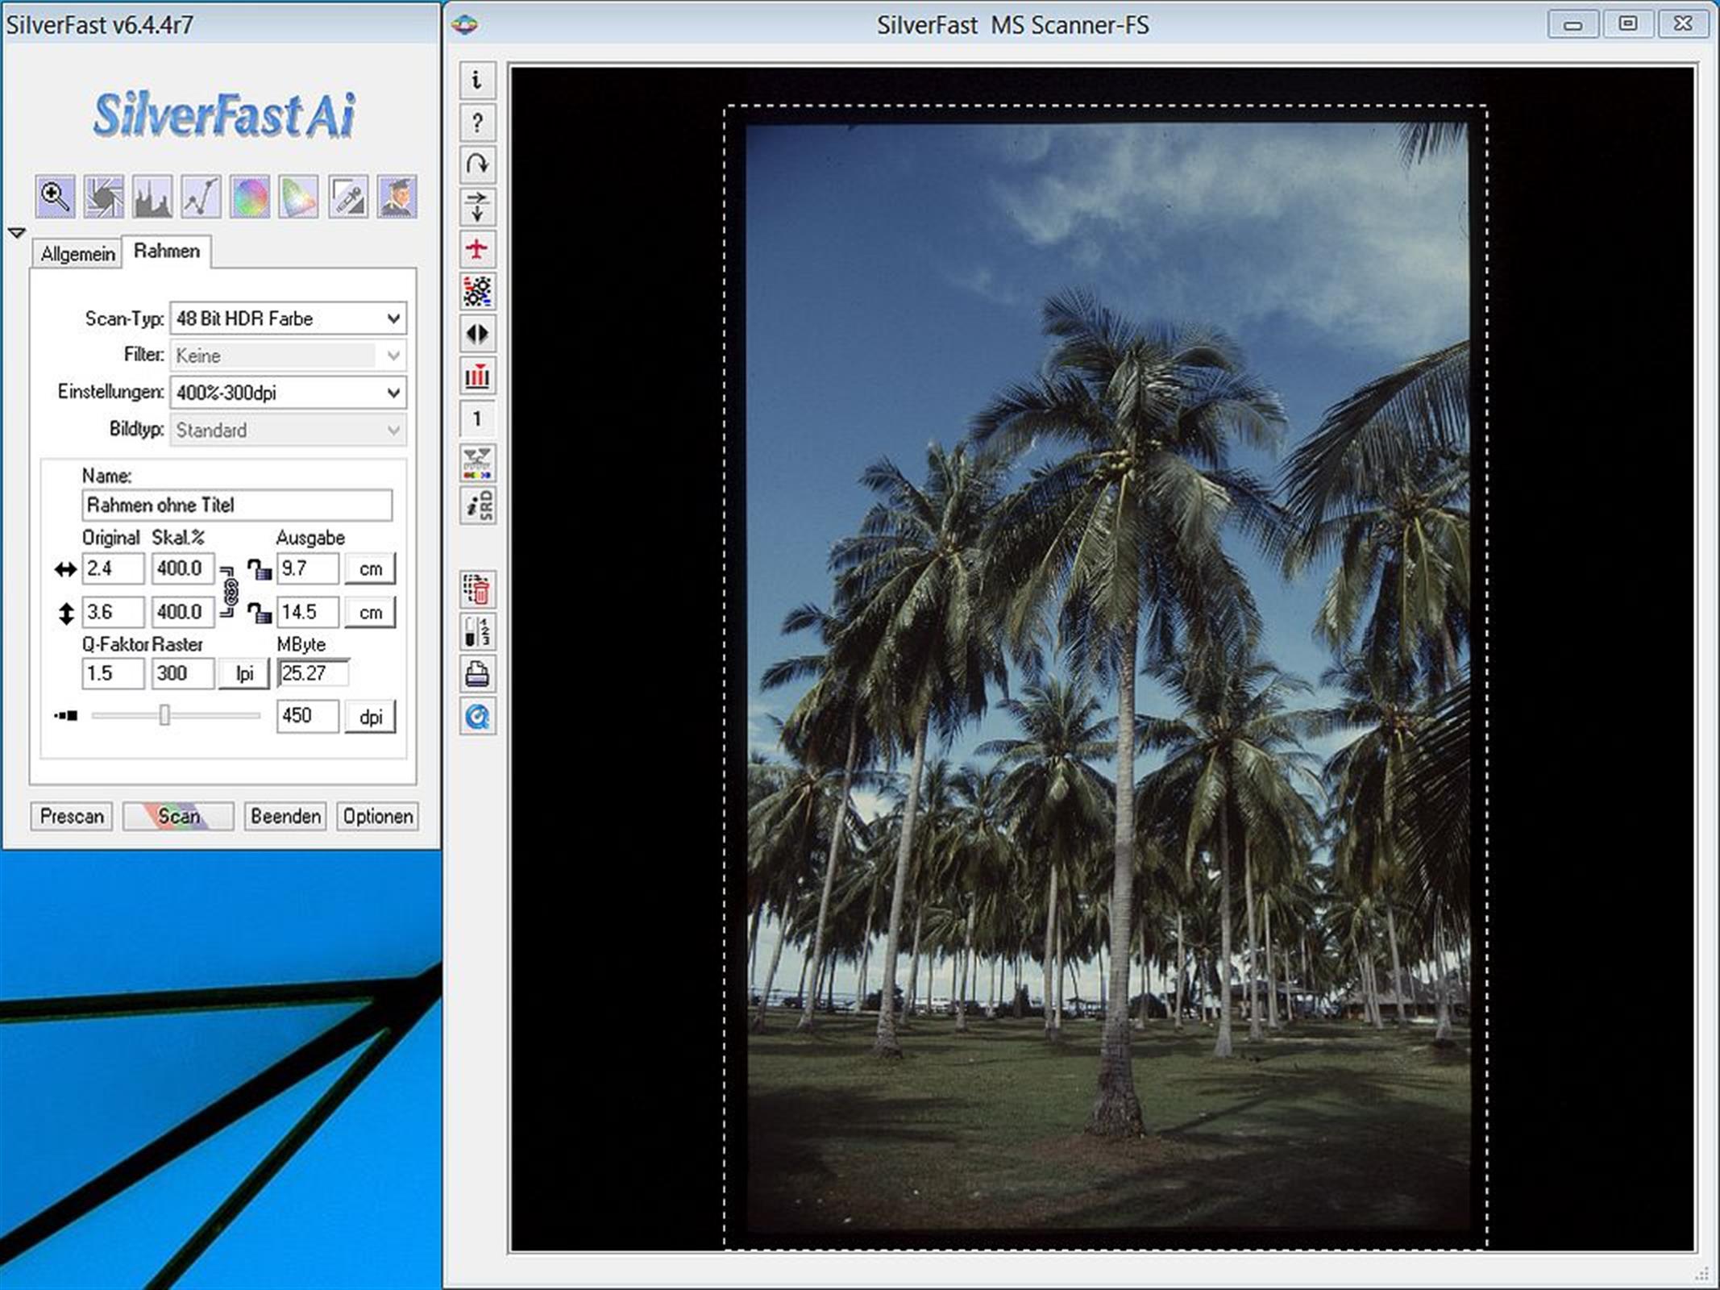Screen dimensions: 1720x1290
Task: Toggle the proportional scaling chain link
Action: pos(230,591)
